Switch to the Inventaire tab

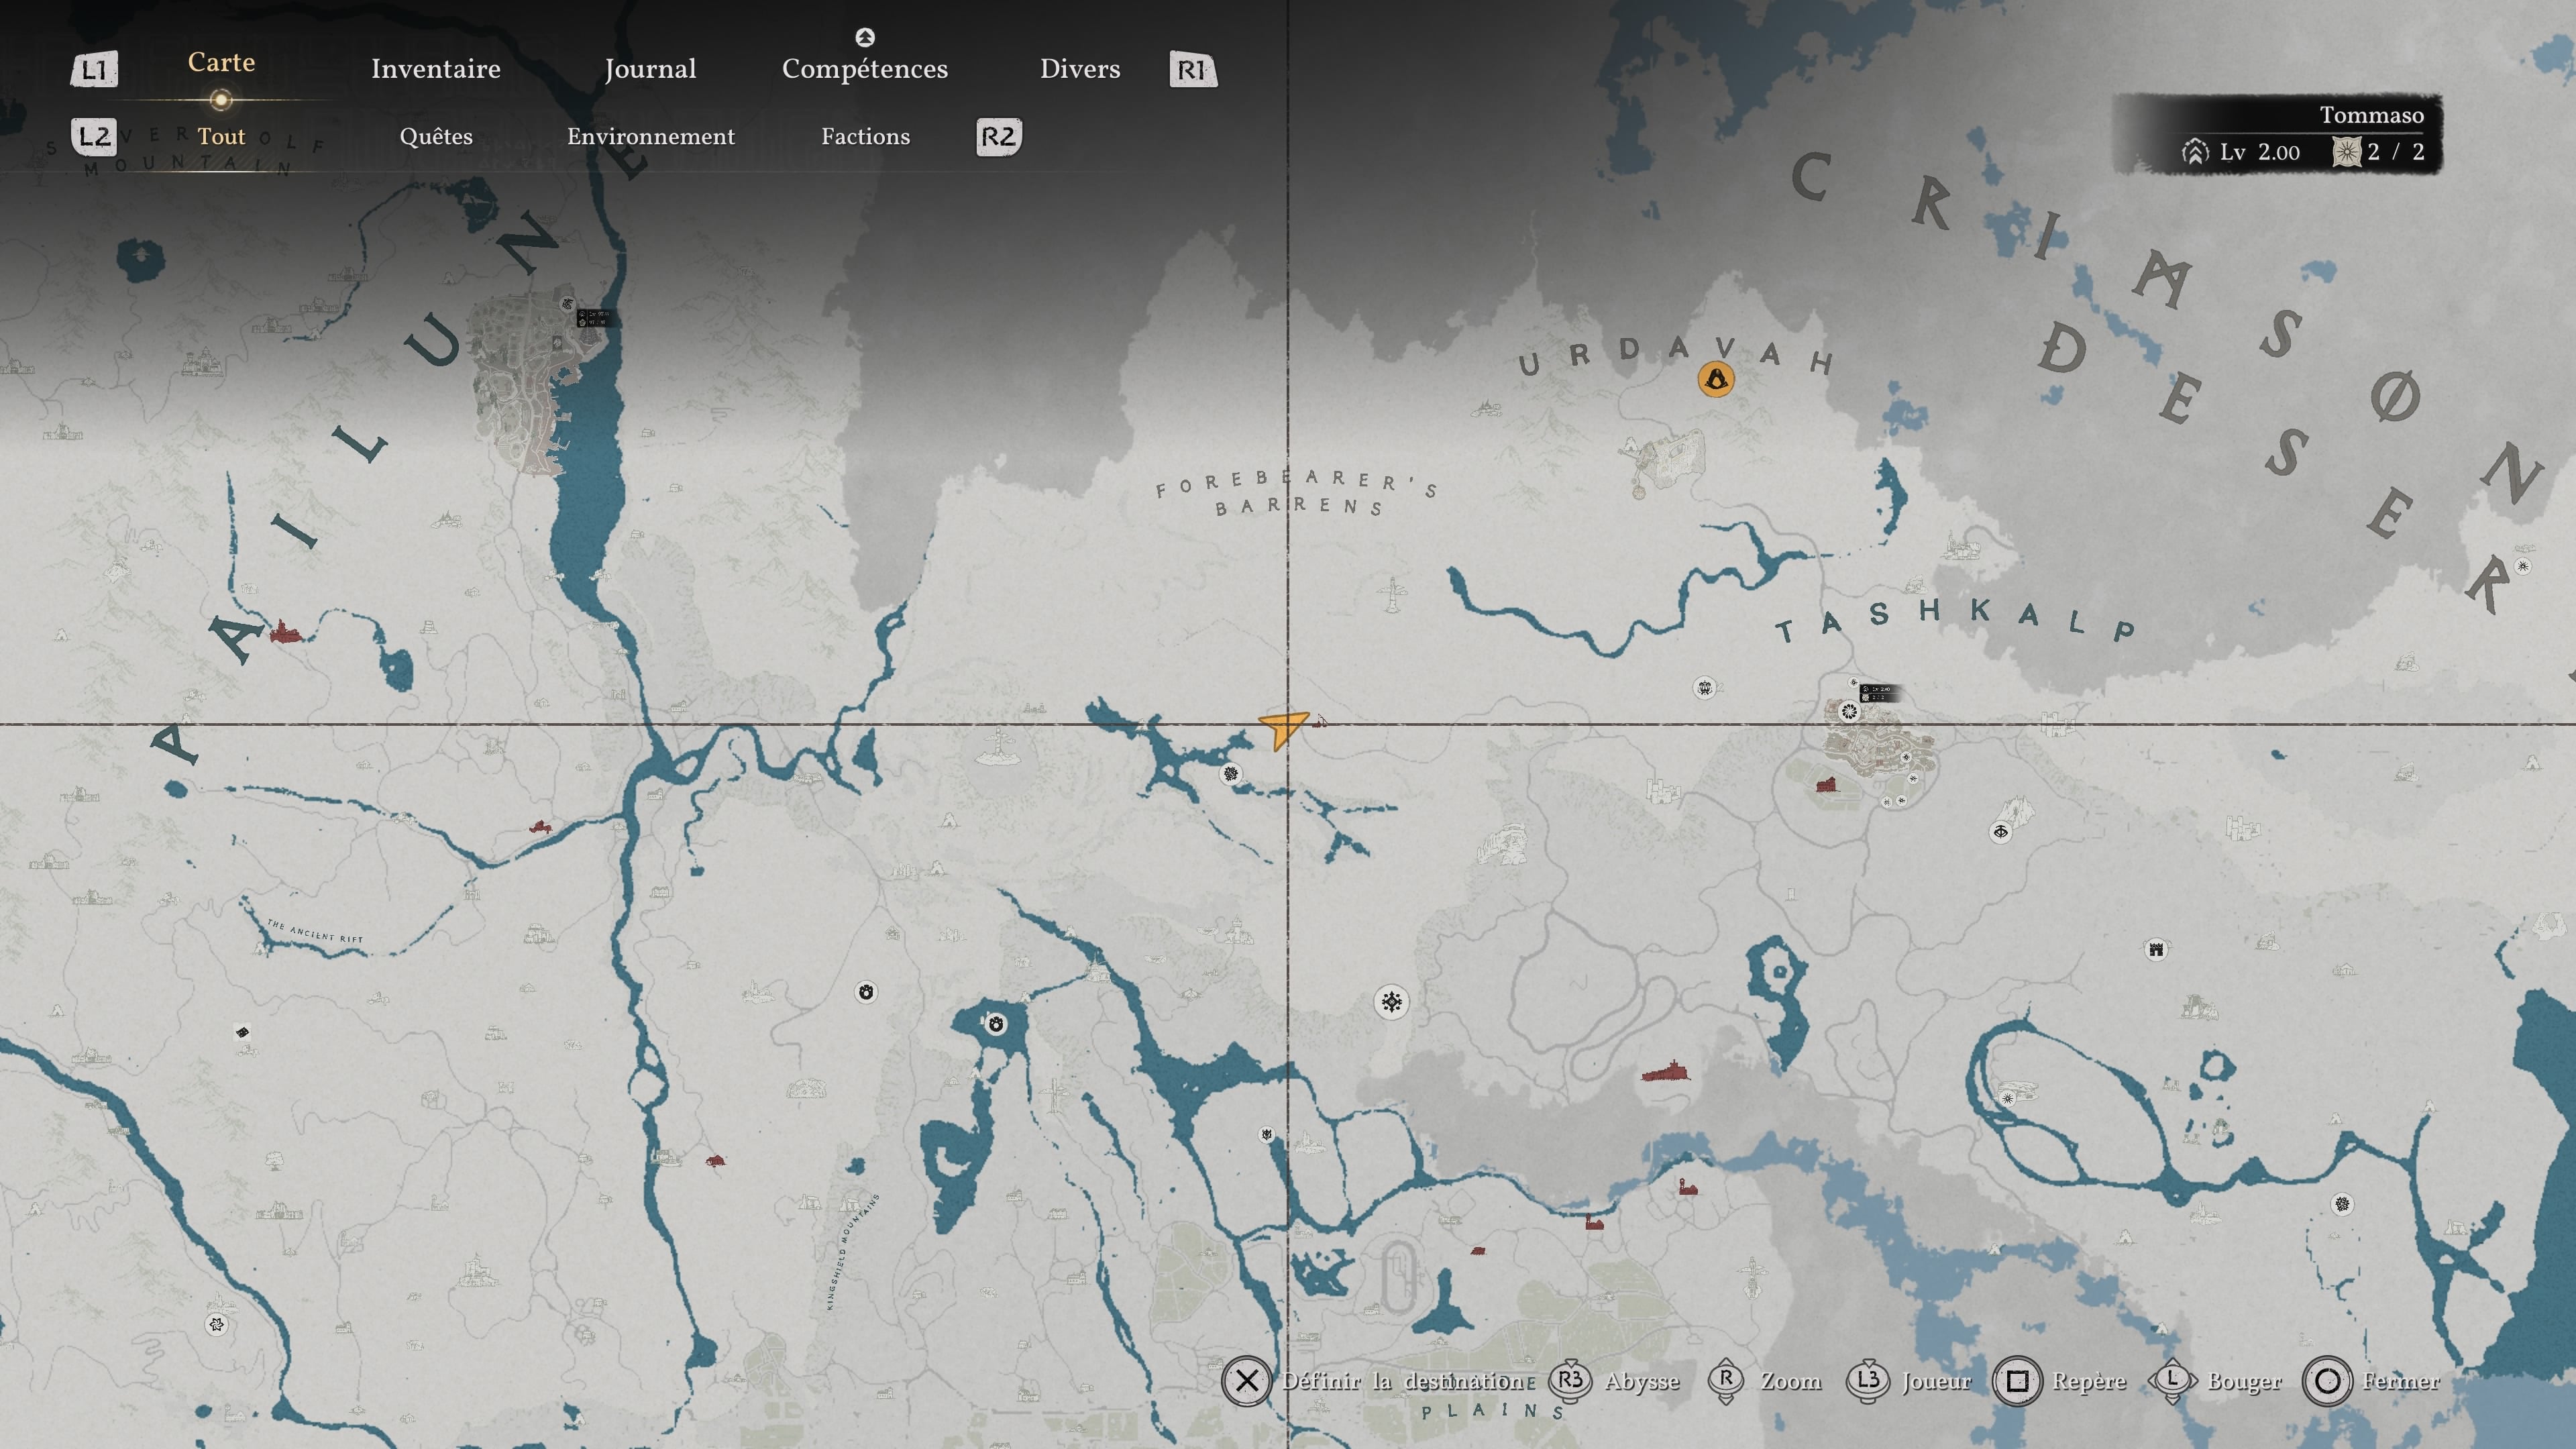pos(436,68)
